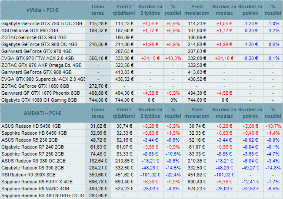Click the '-49,27 €' half-year difference
Image resolution: width=283 pixels, height=199 pixels.
coord(250,168)
